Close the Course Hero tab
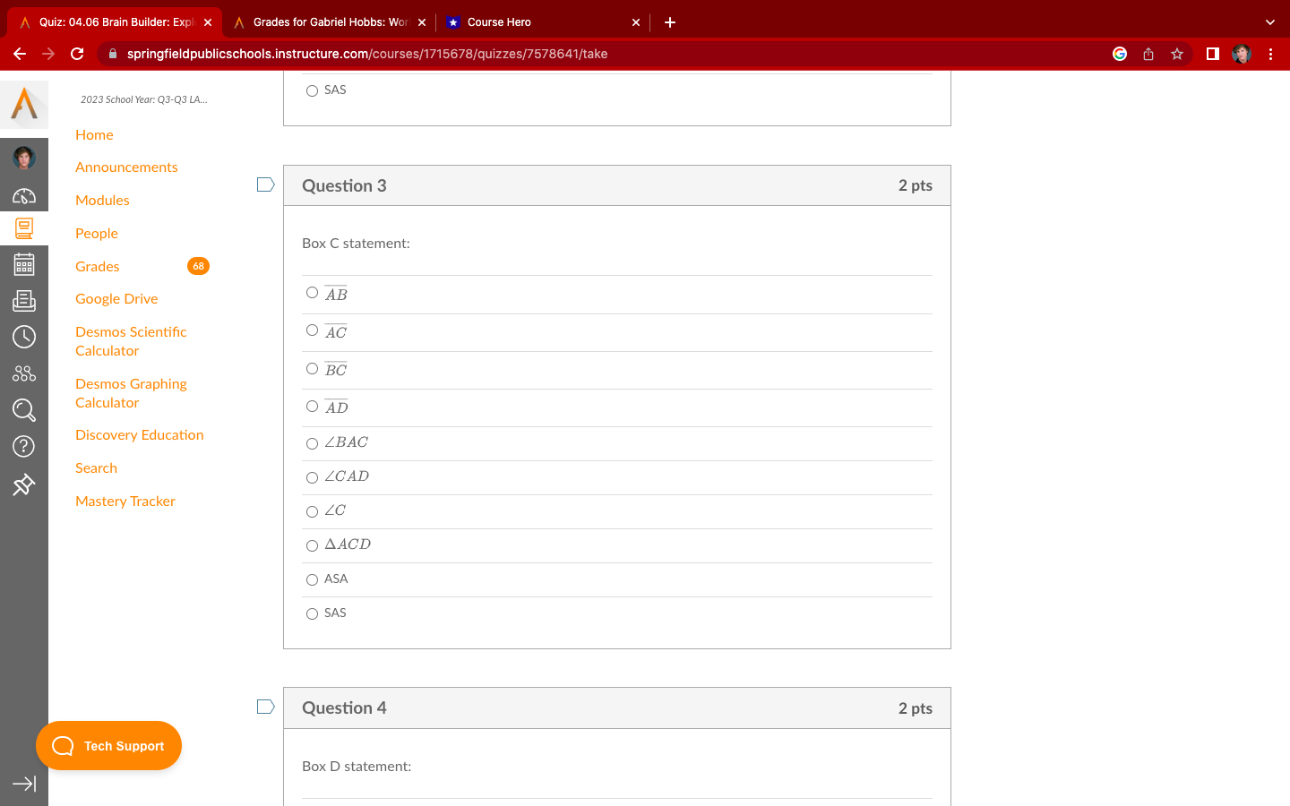Screen dimensions: 1290x806 636,22
